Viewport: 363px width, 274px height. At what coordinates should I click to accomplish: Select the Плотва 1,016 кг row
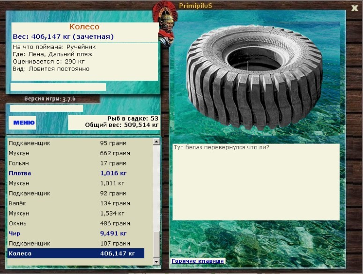click(76, 173)
